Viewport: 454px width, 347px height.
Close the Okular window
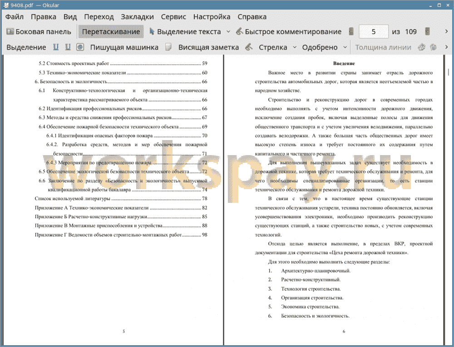(x=447, y=5)
